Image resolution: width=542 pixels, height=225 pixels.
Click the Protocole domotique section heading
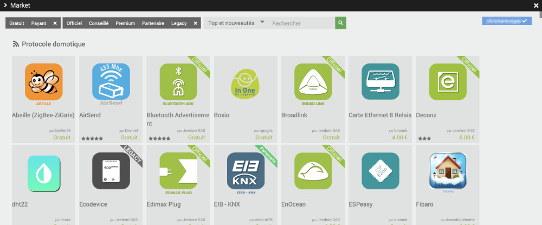click(x=54, y=44)
